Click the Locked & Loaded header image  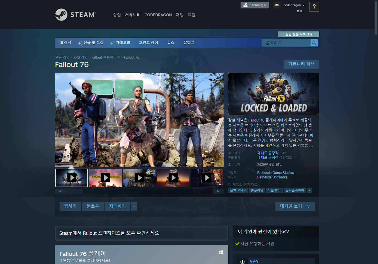(274, 94)
